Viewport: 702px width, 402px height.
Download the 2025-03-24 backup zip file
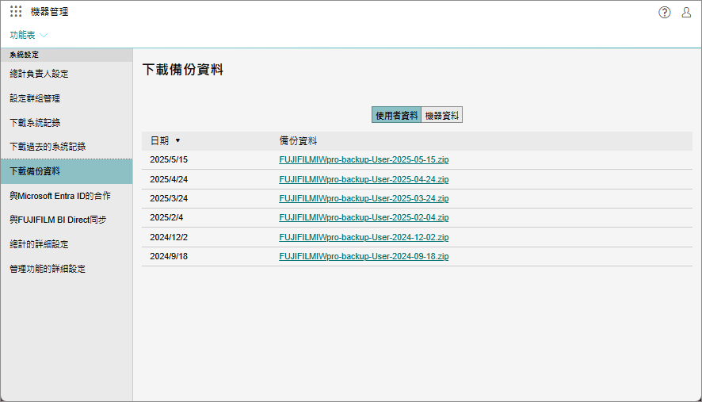coord(364,198)
